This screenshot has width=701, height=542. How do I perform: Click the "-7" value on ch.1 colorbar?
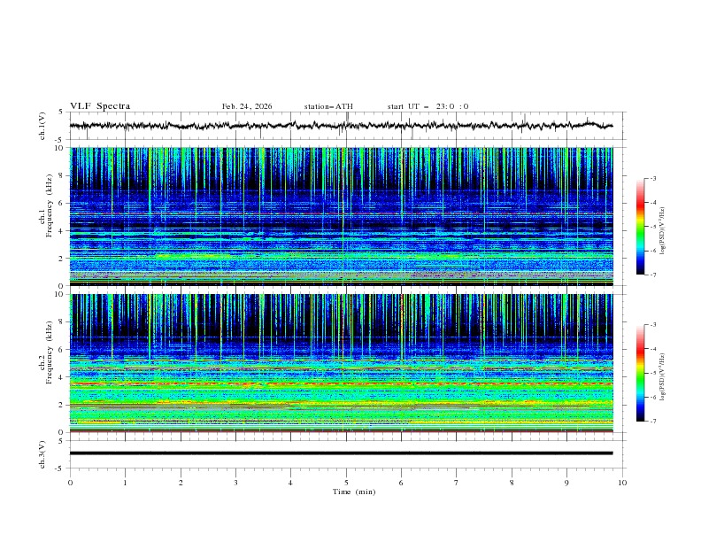pyautogui.click(x=653, y=275)
